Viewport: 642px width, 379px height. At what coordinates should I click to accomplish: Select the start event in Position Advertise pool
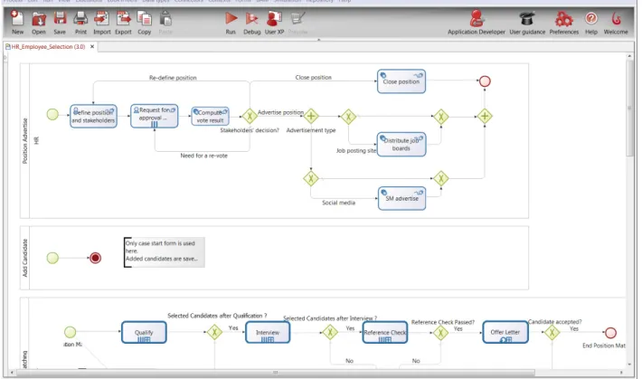(x=52, y=114)
